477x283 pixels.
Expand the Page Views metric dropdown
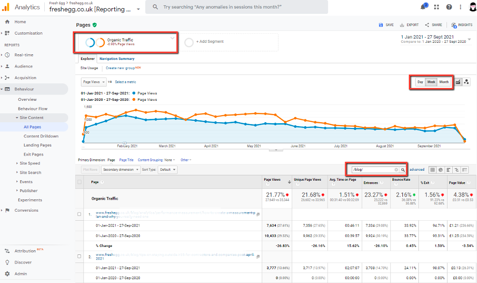click(93, 82)
